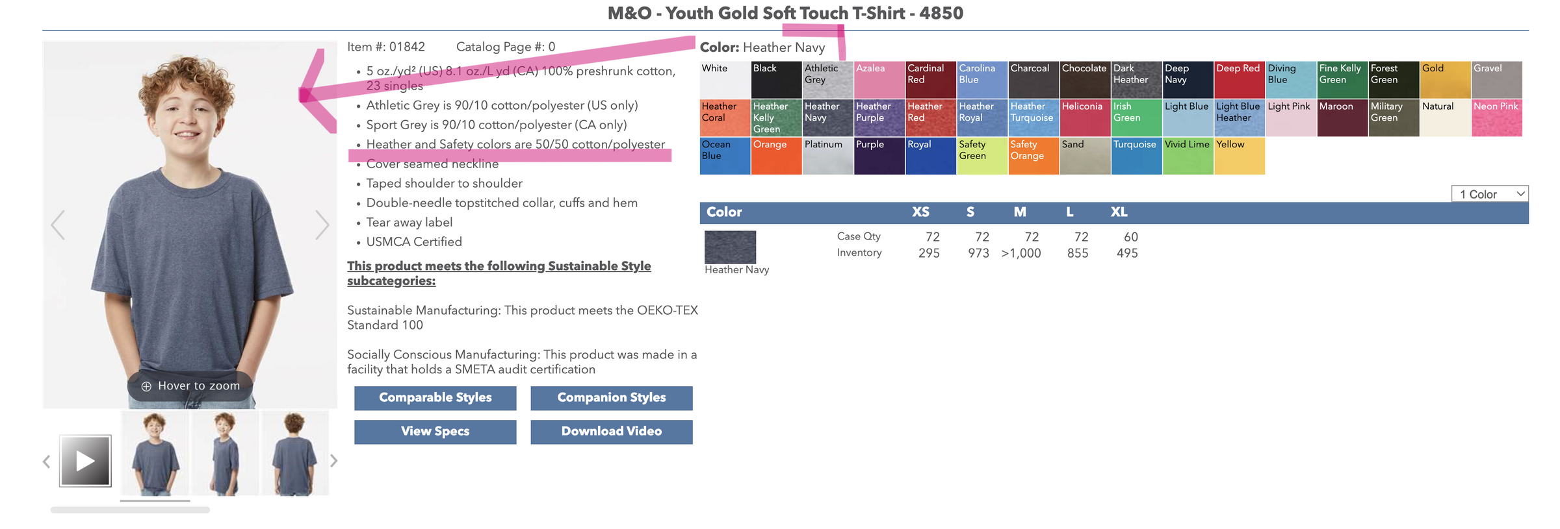Show next product image with right arrow
Viewport: 1560px width, 529px height.
[322, 225]
